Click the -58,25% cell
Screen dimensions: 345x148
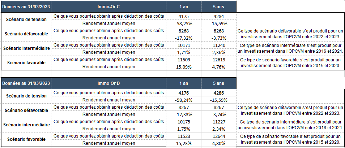pos(183,23)
